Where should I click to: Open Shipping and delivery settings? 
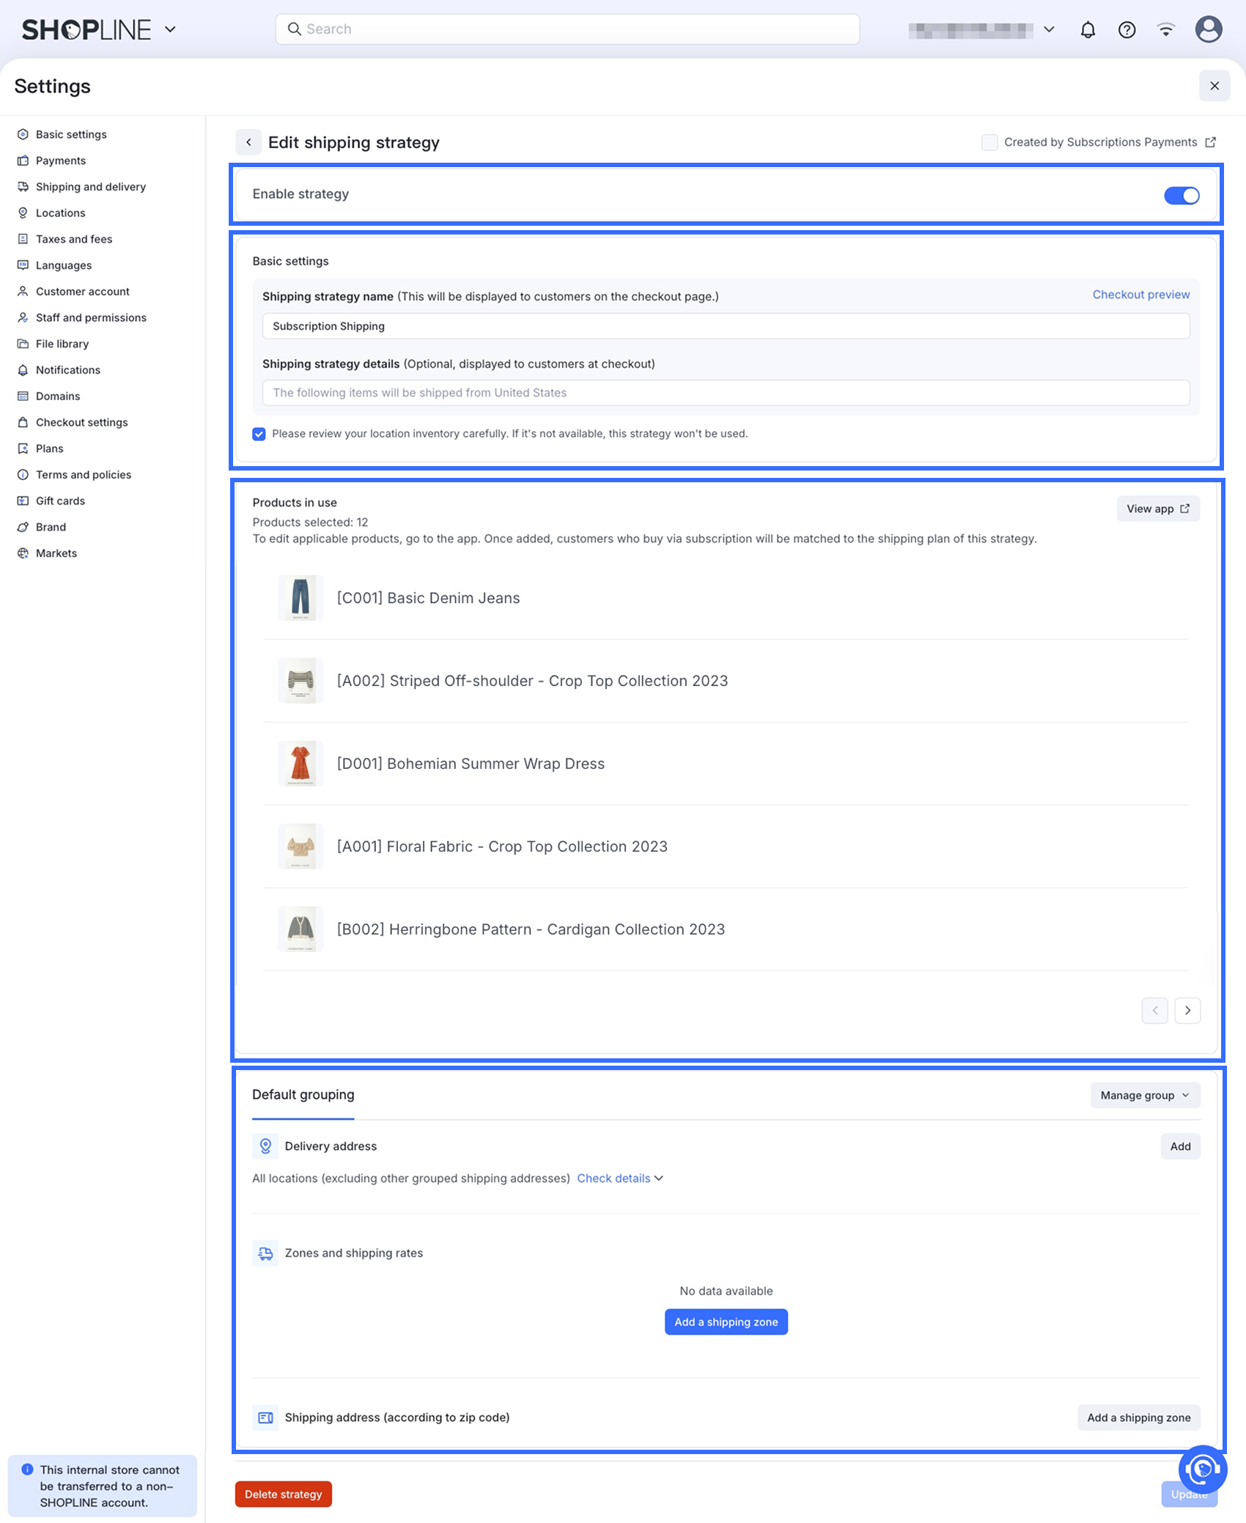click(91, 187)
